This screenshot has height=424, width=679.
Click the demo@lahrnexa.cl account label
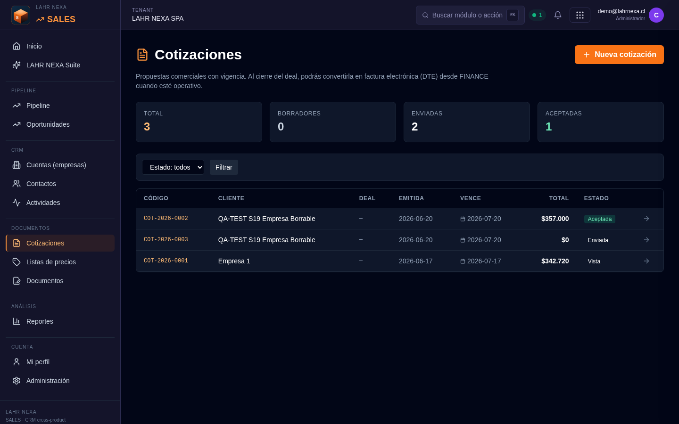click(621, 11)
